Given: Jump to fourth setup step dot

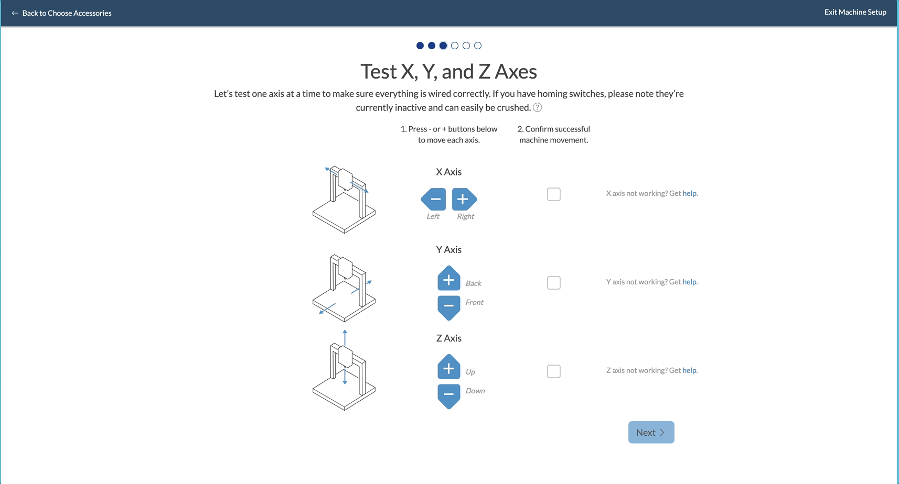Looking at the screenshot, I should point(455,46).
